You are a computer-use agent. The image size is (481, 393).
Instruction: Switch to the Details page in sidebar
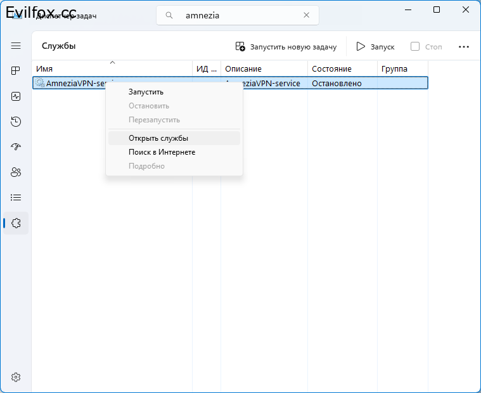pyautogui.click(x=16, y=198)
